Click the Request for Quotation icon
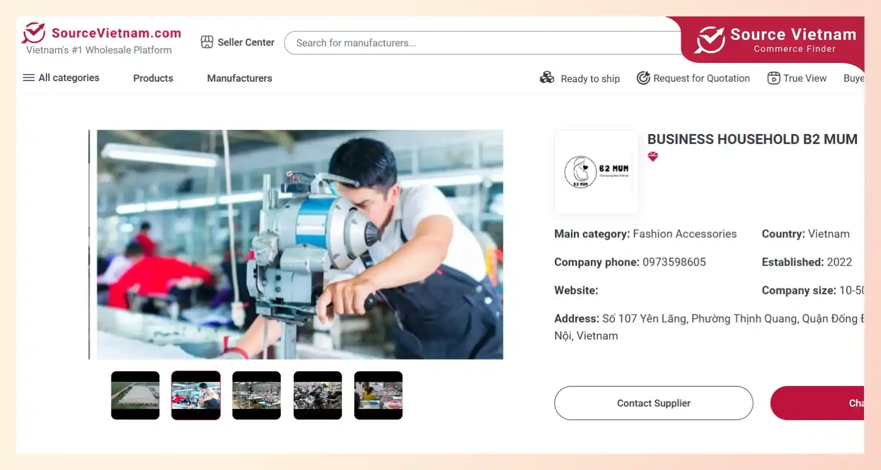Screen dimensions: 881x470 [x=643, y=78]
